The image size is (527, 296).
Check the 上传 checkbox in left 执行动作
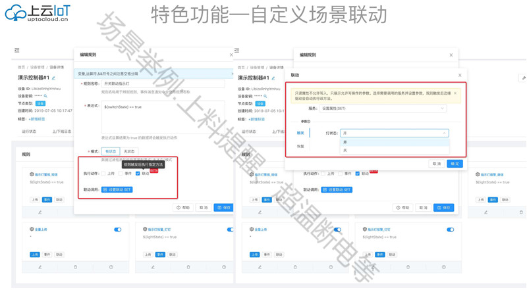point(103,174)
